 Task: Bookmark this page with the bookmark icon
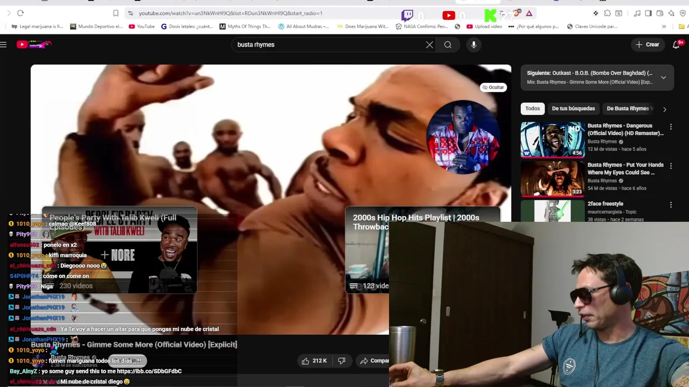point(116,13)
